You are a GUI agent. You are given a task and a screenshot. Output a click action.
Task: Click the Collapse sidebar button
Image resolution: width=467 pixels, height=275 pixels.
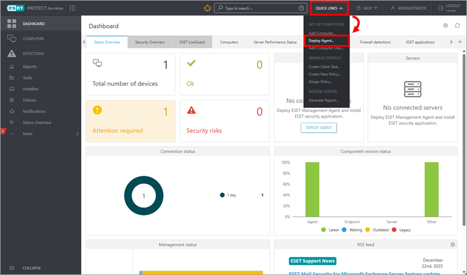click(x=32, y=268)
